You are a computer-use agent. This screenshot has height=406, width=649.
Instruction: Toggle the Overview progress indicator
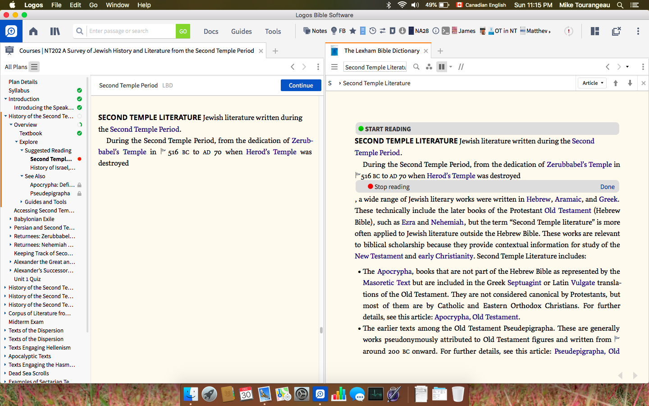point(80,125)
